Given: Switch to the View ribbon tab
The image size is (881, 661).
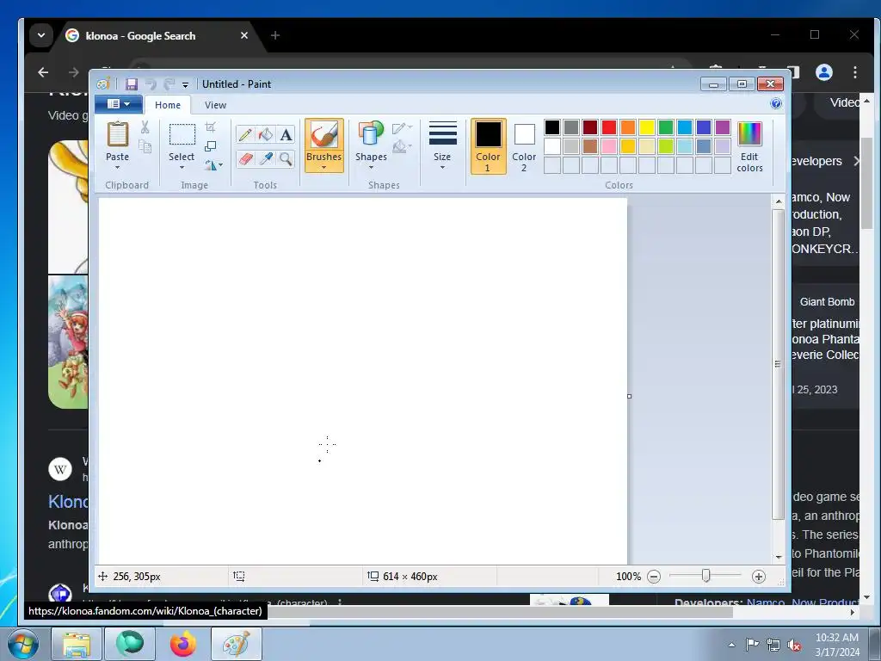Looking at the screenshot, I should 215,105.
